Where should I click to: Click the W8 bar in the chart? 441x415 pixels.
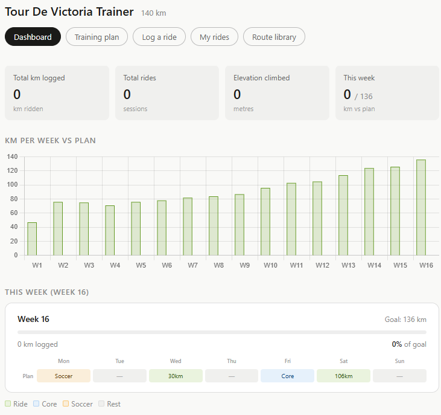214,226
